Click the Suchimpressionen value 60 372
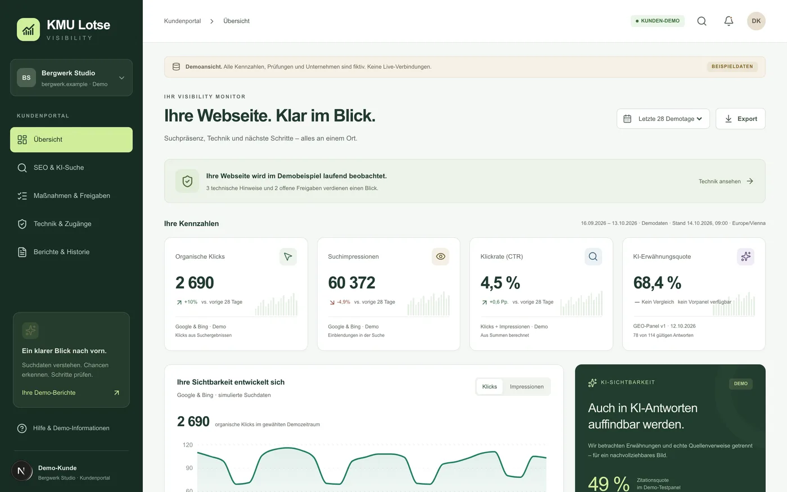This screenshot has width=787, height=492. tap(351, 283)
